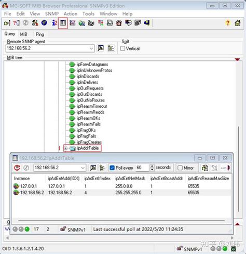This screenshot has height=254, width=246.
Task: Click the chart graph toolbar icon
Action: [x=72, y=23]
